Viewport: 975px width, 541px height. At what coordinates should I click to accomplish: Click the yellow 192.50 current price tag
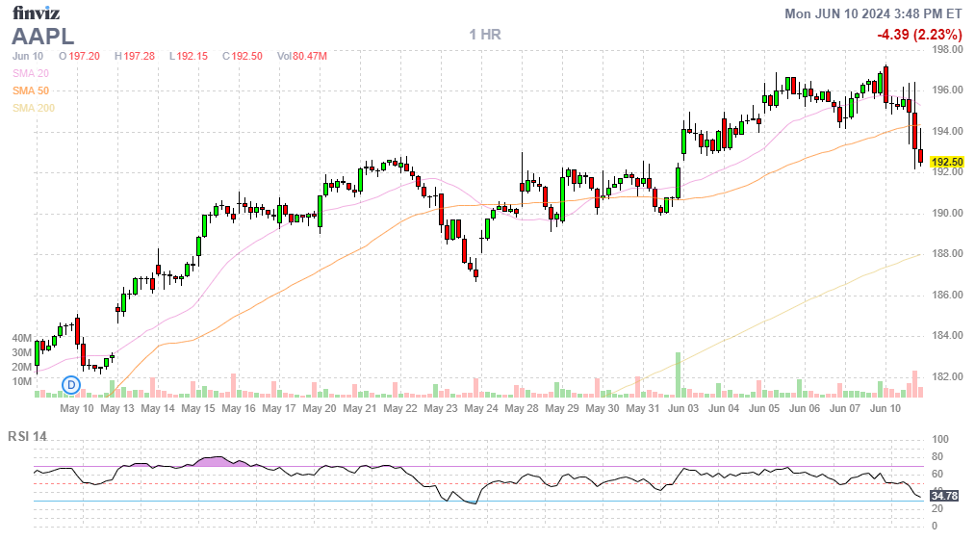[947, 162]
